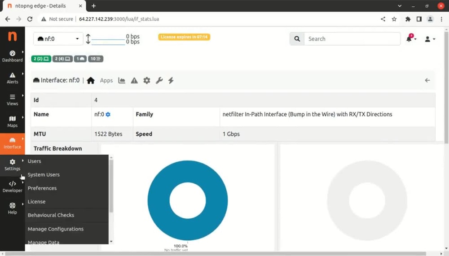Screen dimensions: 449x256
Task: Select the Interface sidebar section
Action: (12, 143)
